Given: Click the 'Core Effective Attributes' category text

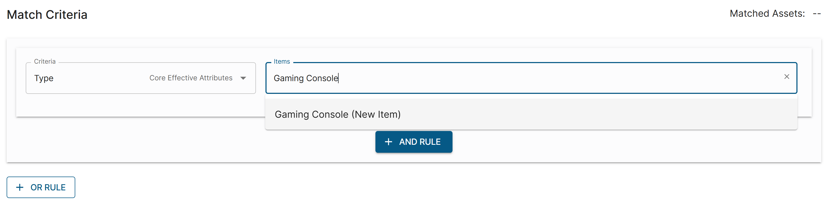Looking at the screenshot, I should tap(191, 78).
